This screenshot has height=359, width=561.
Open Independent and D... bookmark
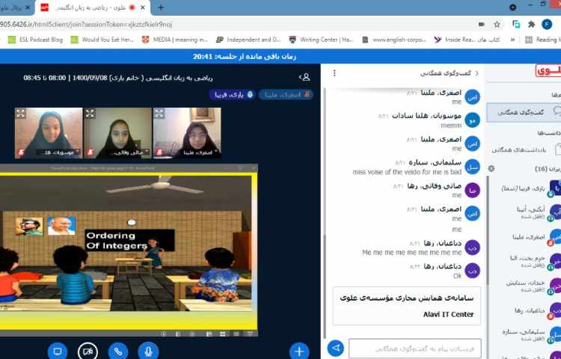click(248, 40)
